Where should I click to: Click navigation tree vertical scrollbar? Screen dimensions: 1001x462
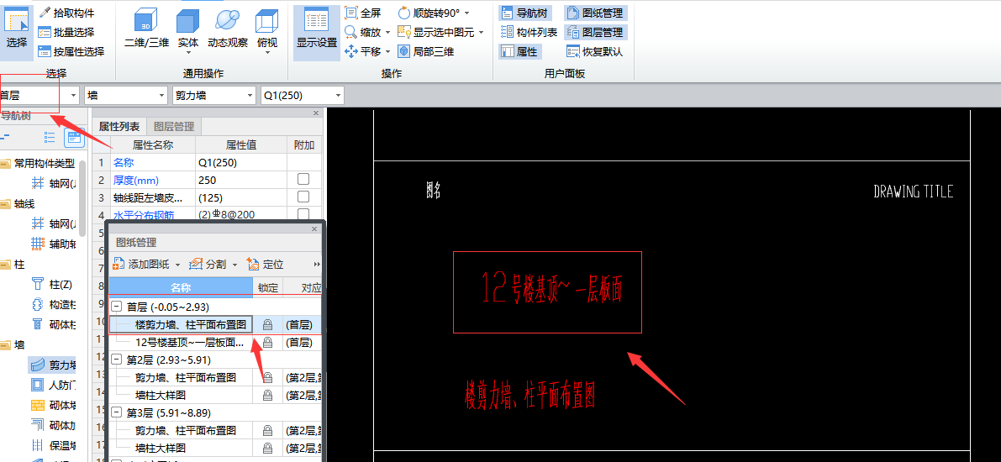82,197
